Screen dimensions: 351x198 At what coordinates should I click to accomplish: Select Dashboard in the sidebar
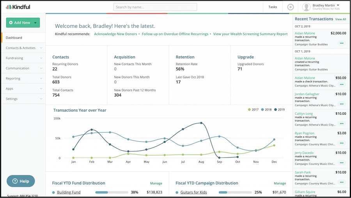[23, 37]
